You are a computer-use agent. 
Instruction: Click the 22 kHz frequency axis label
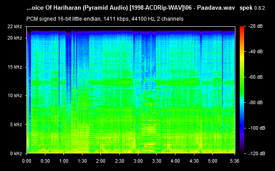coord(15,26)
